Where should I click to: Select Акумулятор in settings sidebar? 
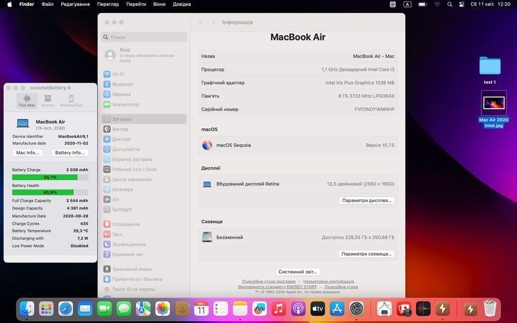[x=144, y=104]
